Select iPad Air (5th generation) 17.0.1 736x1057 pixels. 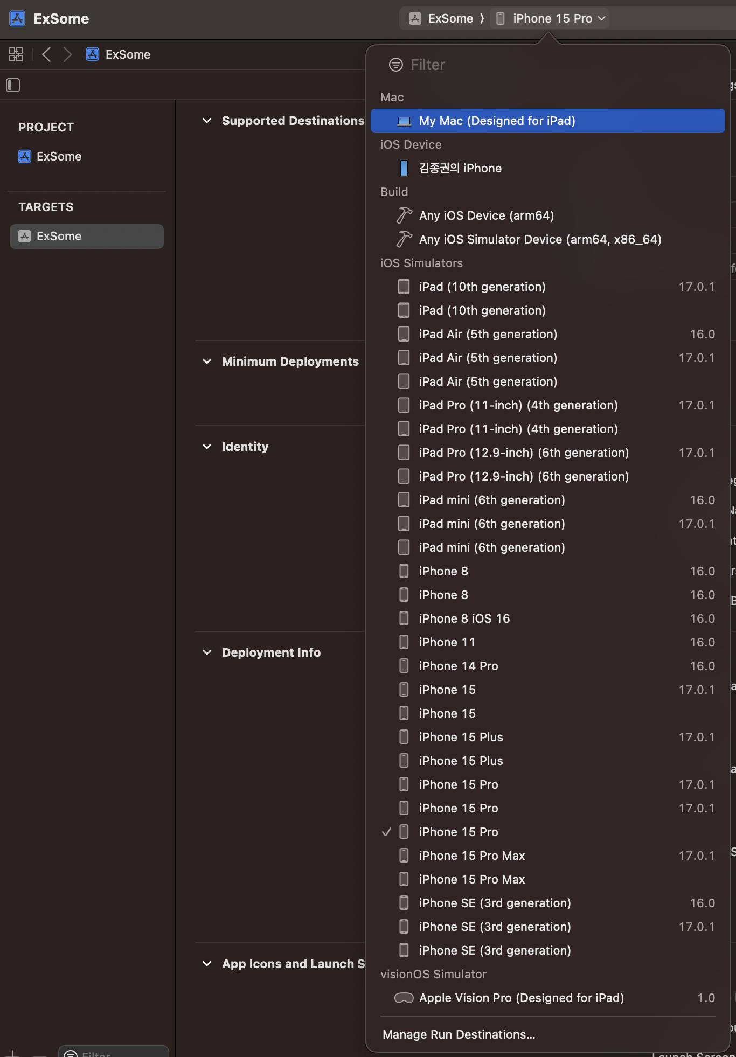(548, 358)
